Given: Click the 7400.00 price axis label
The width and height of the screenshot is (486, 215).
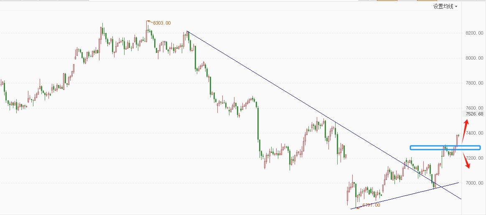Looking at the screenshot, I should 475,133.
